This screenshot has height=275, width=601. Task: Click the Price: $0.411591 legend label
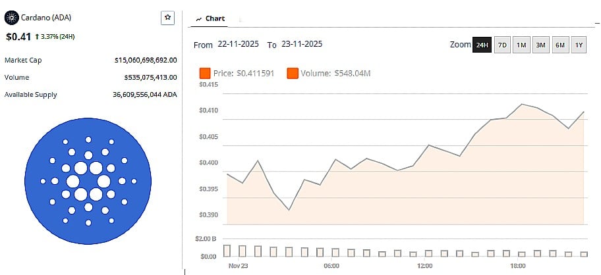click(x=244, y=74)
